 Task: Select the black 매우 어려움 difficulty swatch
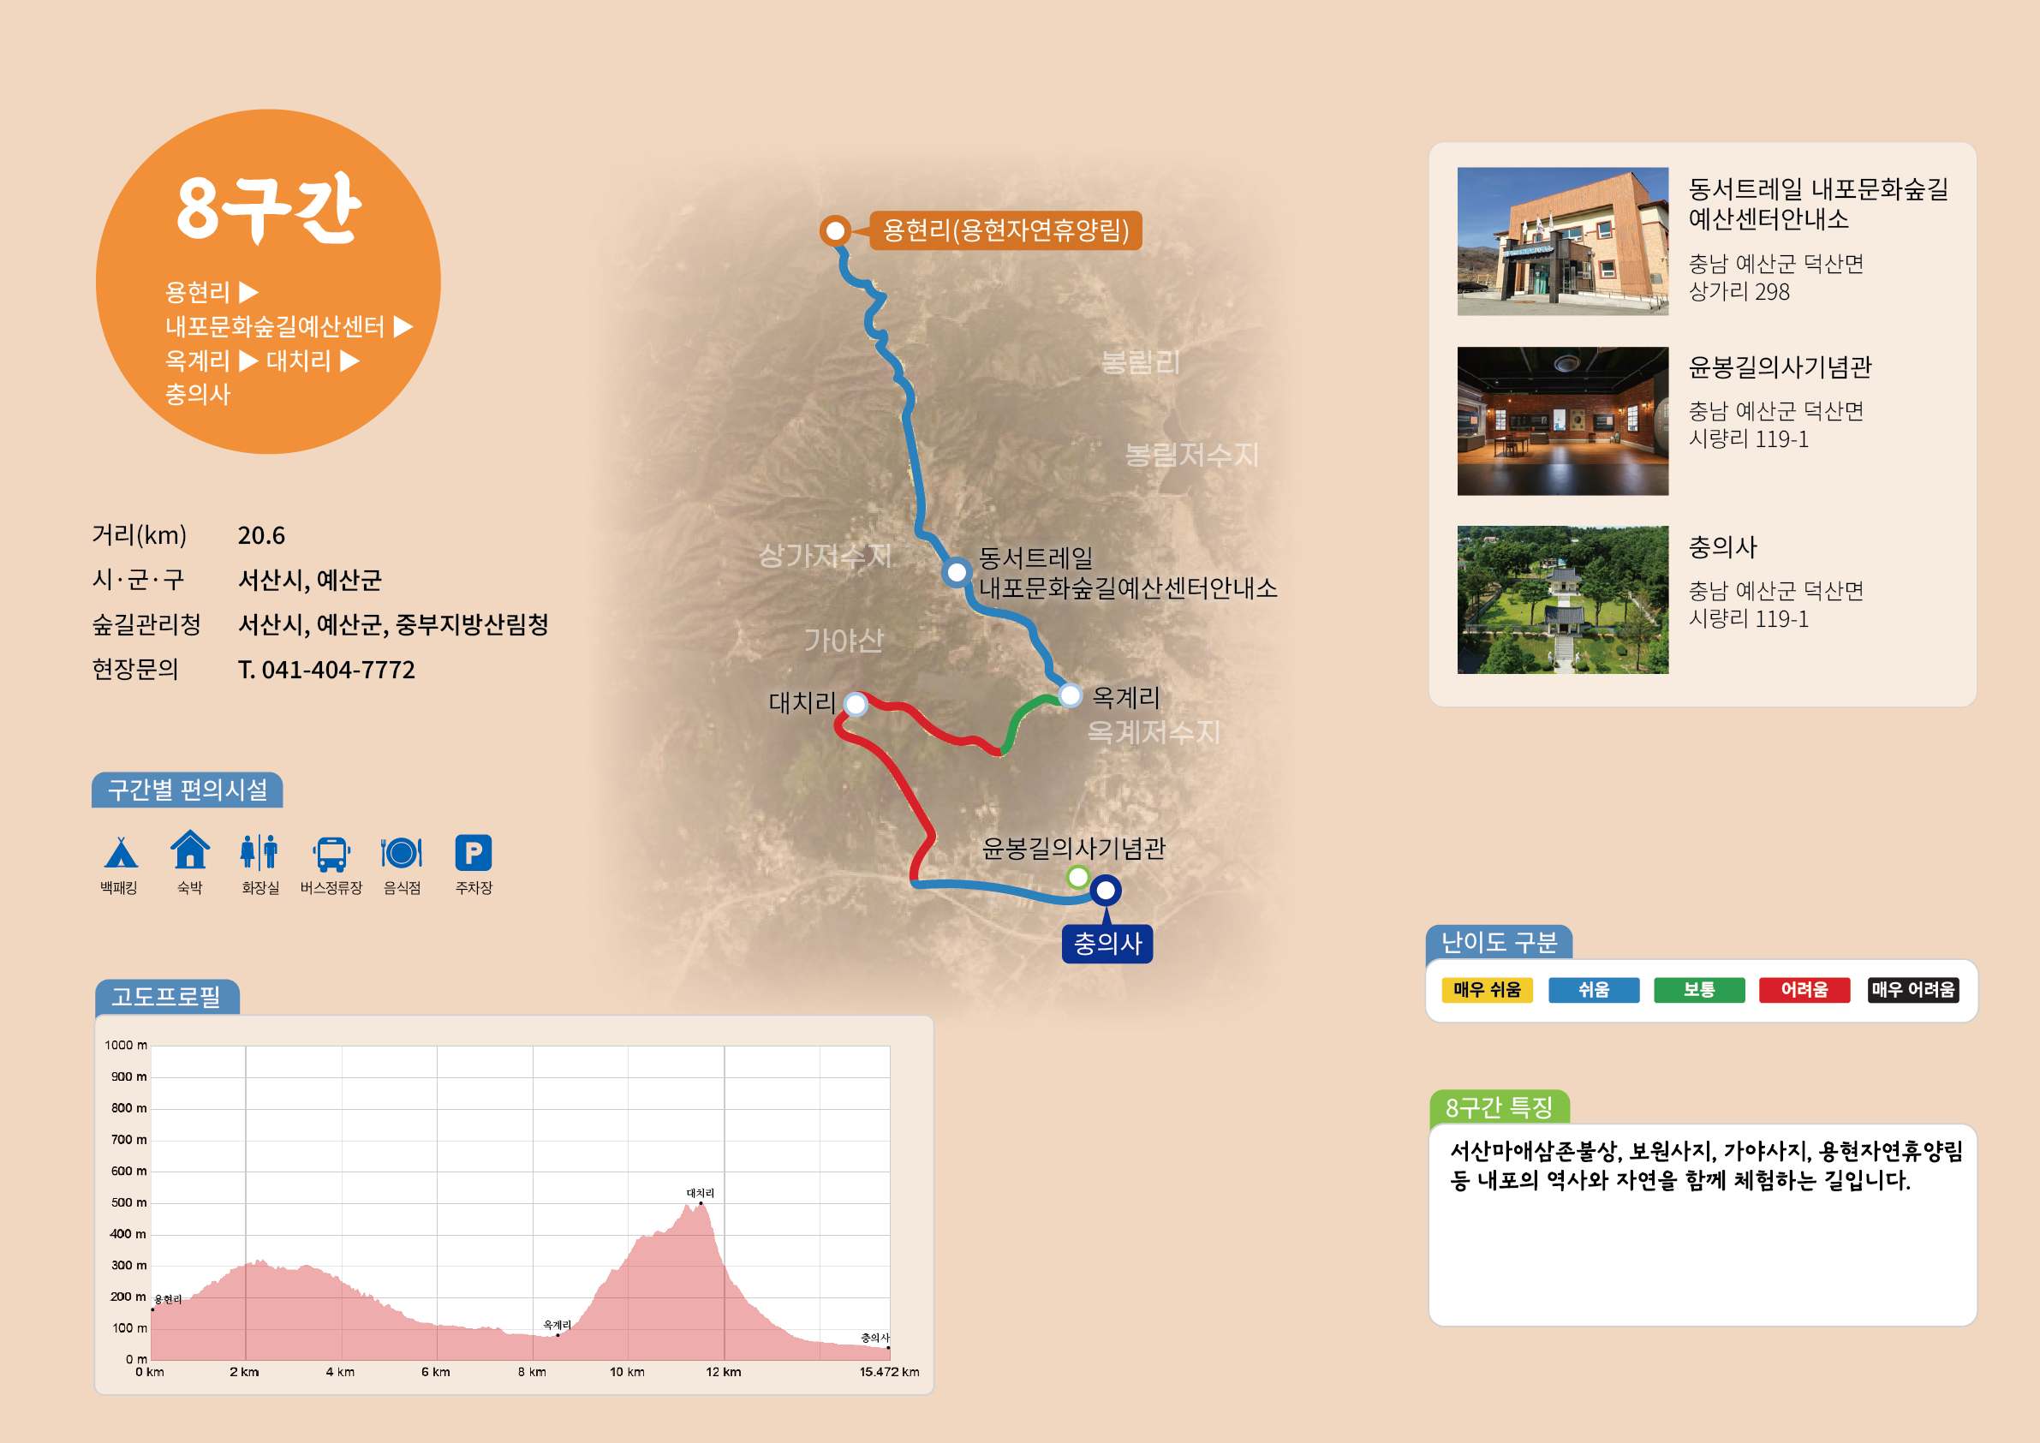(1914, 990)
